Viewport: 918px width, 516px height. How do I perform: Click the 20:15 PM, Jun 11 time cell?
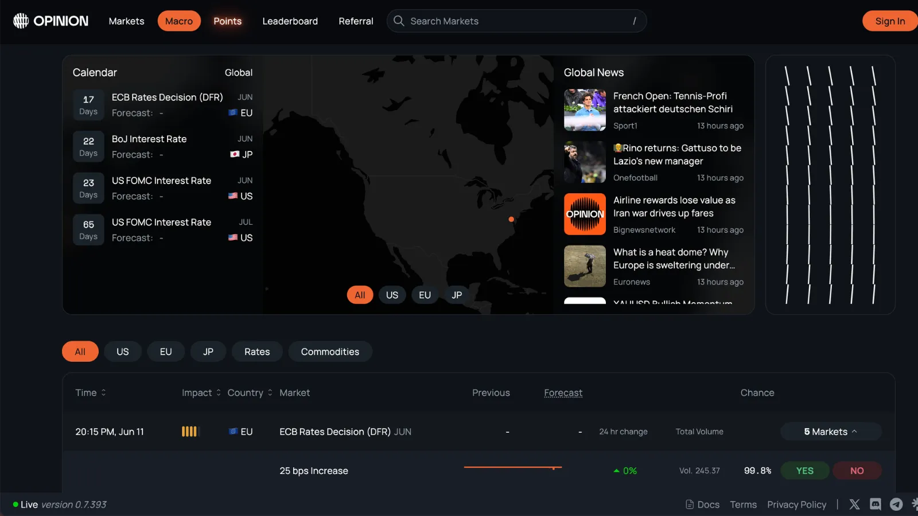(x=110, y=432)
